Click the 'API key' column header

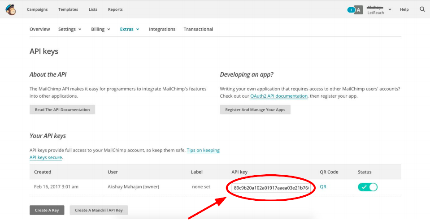click(239, 172)
